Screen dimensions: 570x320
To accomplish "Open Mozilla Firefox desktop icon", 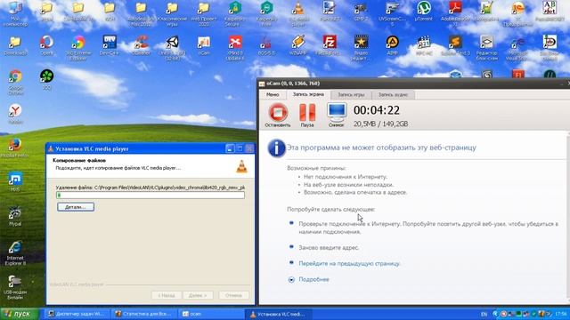I will point(15,148).
